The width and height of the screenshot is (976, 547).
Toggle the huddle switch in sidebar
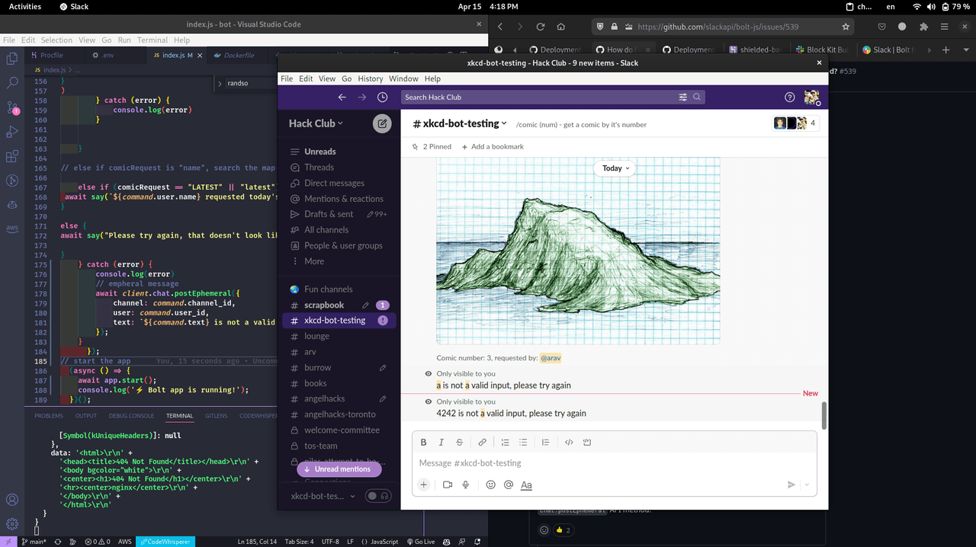377,496
